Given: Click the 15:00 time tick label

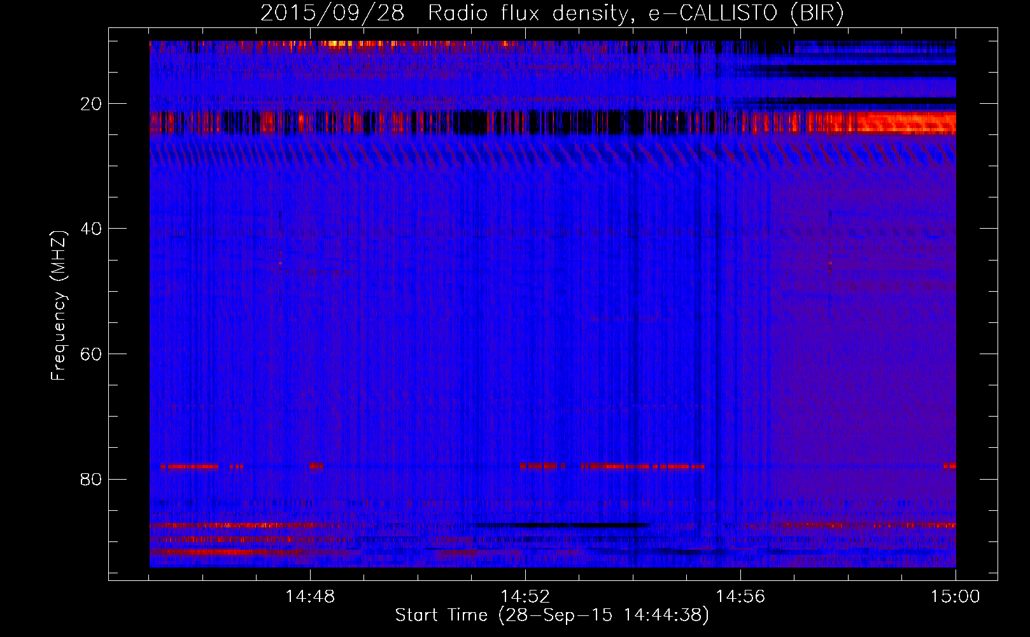Looking at the screenshot, I should (x=956, y=596).
